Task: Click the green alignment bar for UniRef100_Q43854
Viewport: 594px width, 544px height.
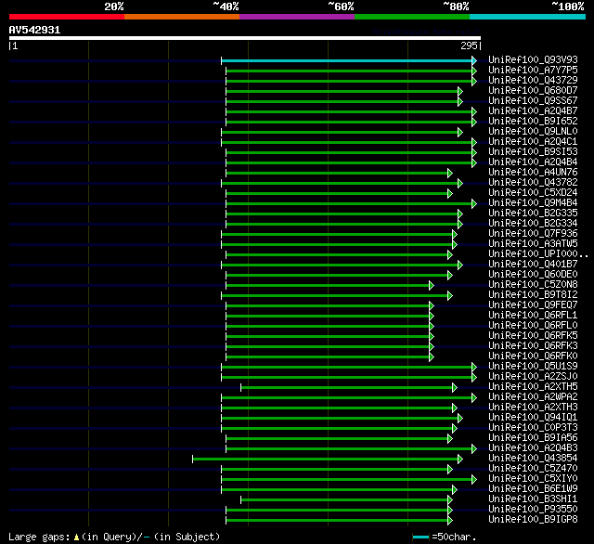Action: point(326,460)
